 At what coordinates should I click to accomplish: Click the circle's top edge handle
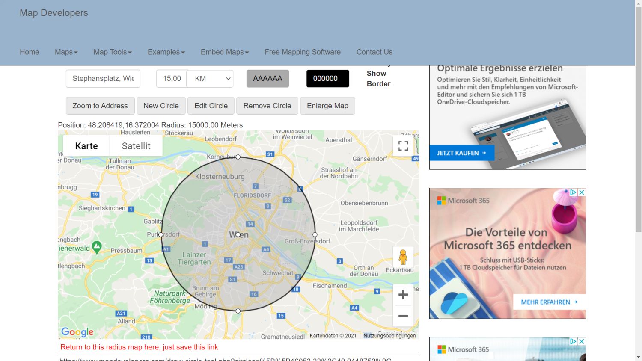tap(238, 157)
